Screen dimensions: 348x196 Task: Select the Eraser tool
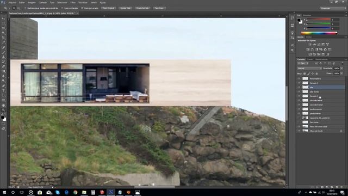pos(3,66)
